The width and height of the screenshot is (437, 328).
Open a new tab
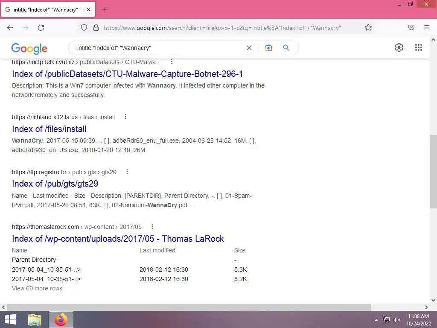105,10
